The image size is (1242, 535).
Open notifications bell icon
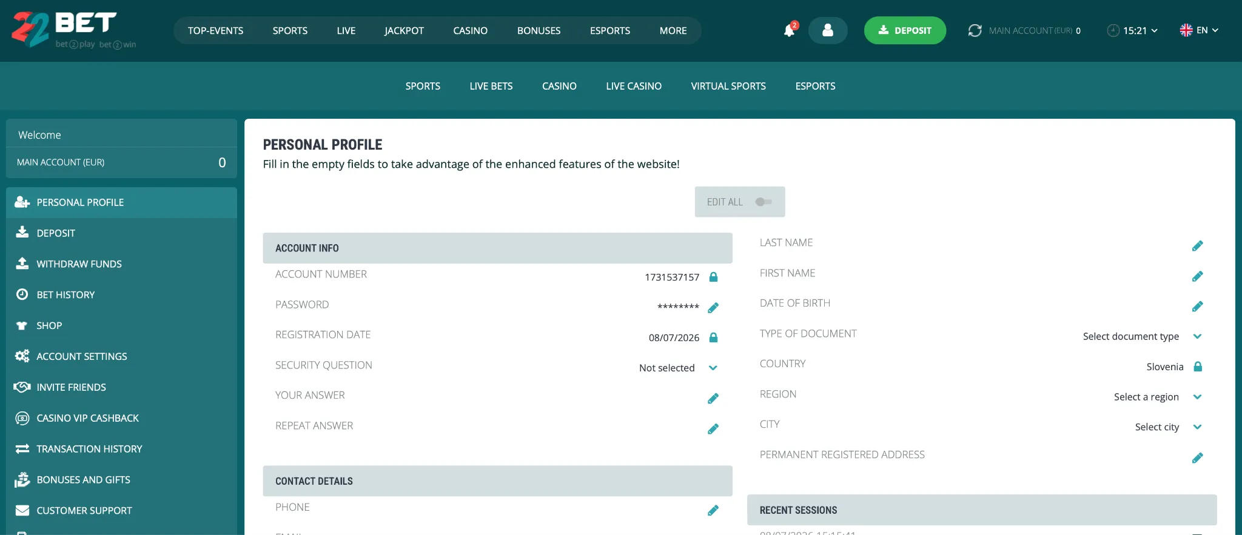coord(789,30)
